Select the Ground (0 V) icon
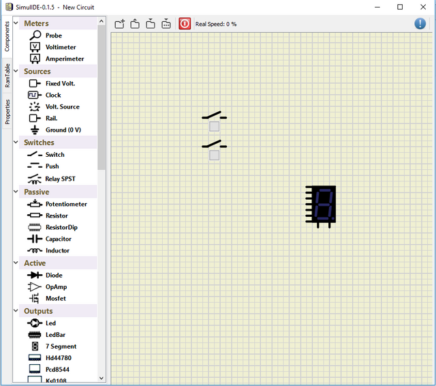Image resolution: width=436 pixels, height=386 pixels. tap(35, 130)
